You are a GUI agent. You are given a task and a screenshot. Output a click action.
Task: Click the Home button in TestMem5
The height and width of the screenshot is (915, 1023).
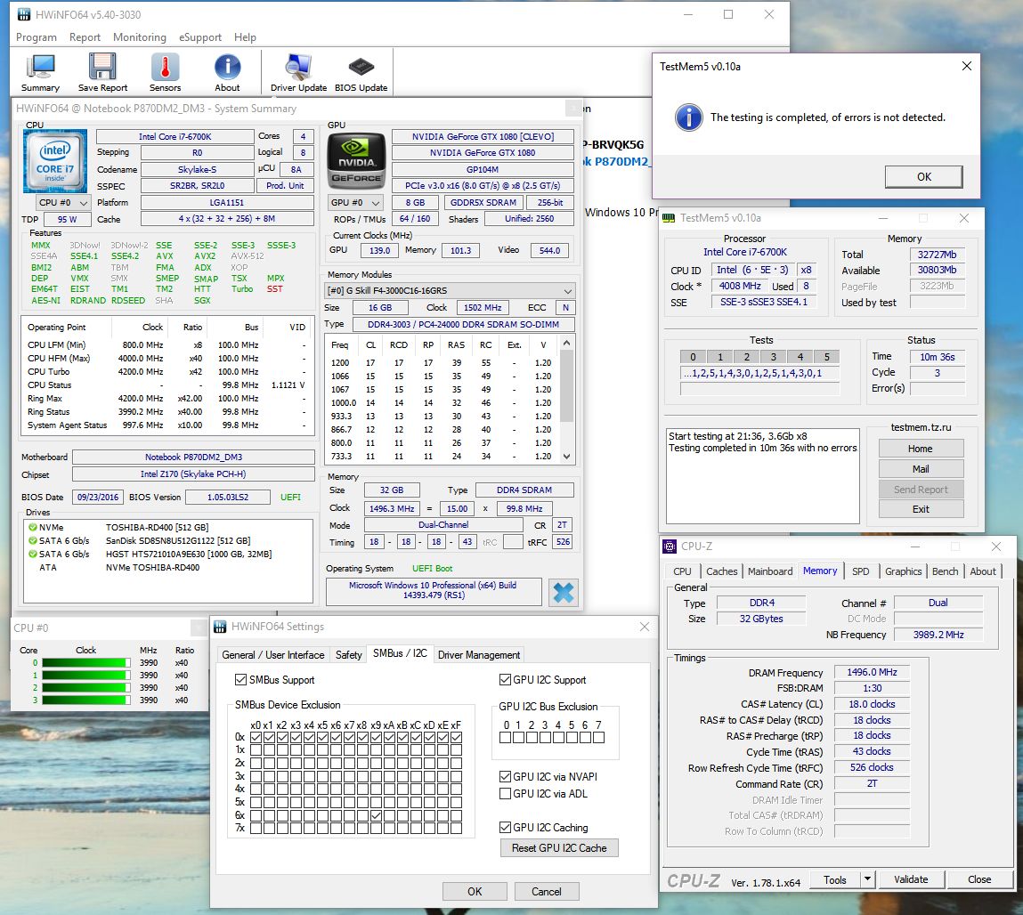[x=921, y=449]
